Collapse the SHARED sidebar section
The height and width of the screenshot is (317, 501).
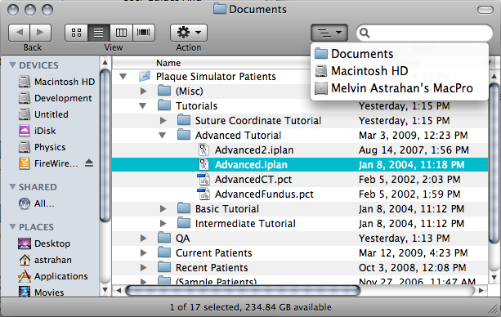12,187
